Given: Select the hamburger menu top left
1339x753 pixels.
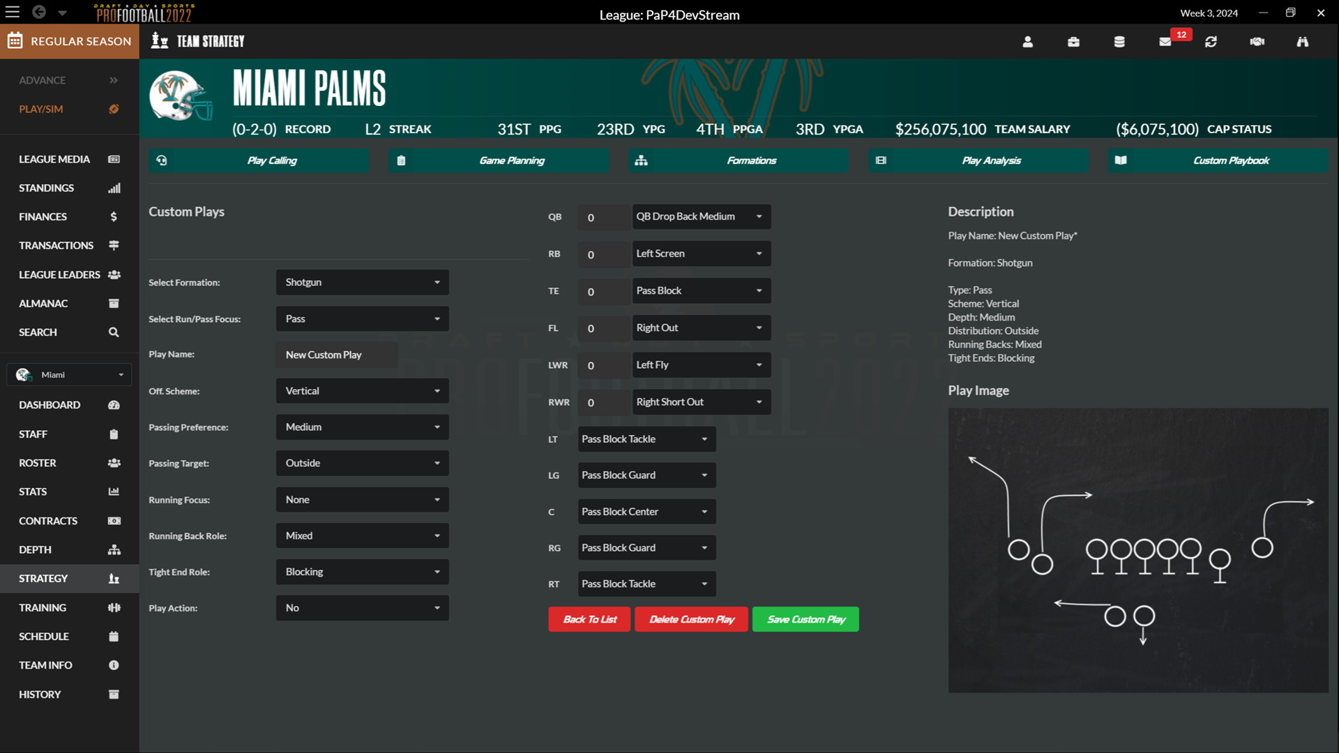Looking at the screenshot, I should [12, 12].
